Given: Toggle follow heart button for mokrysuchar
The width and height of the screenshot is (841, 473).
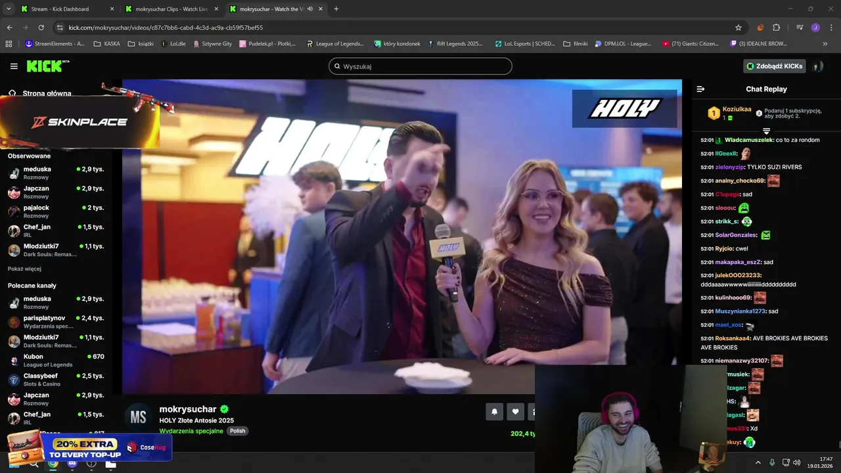Looking at the screenshot, I should click(x=515, y=412).
